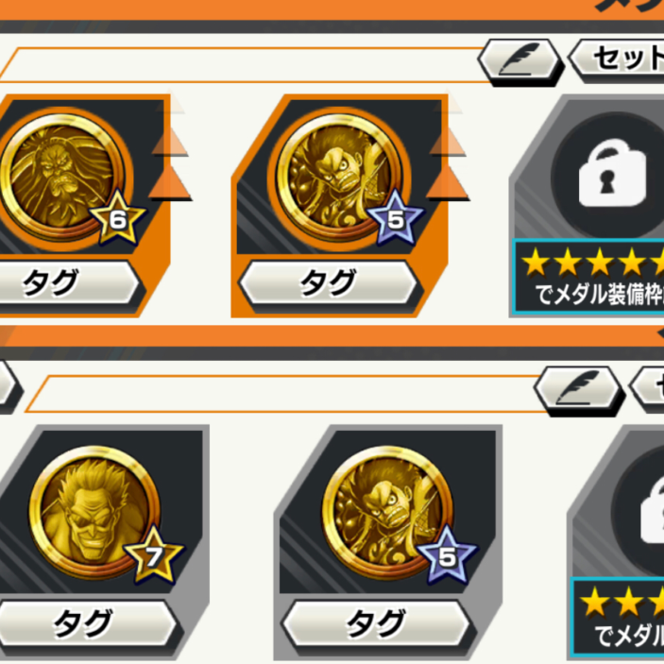664x664 pixels.
Task: Click the quill edit icon for top set
Action: point(520,60)
